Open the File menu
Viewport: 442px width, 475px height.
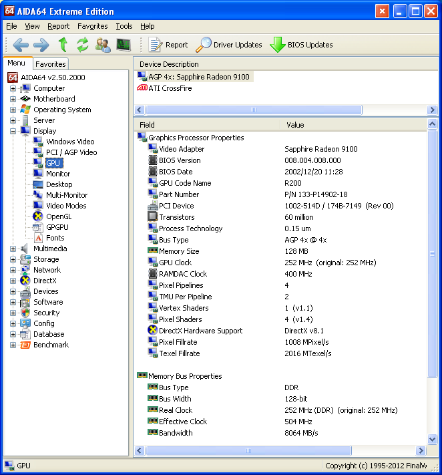click(x=11, y=26)
